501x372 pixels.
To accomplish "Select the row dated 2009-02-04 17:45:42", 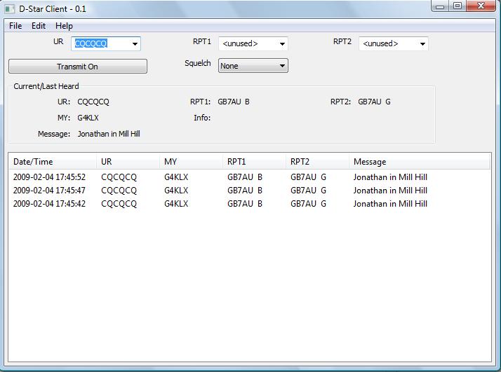I will tap(249, 204).
